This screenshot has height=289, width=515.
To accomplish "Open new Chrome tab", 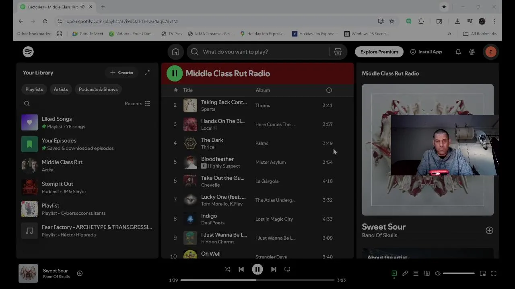I will point(103,7).
